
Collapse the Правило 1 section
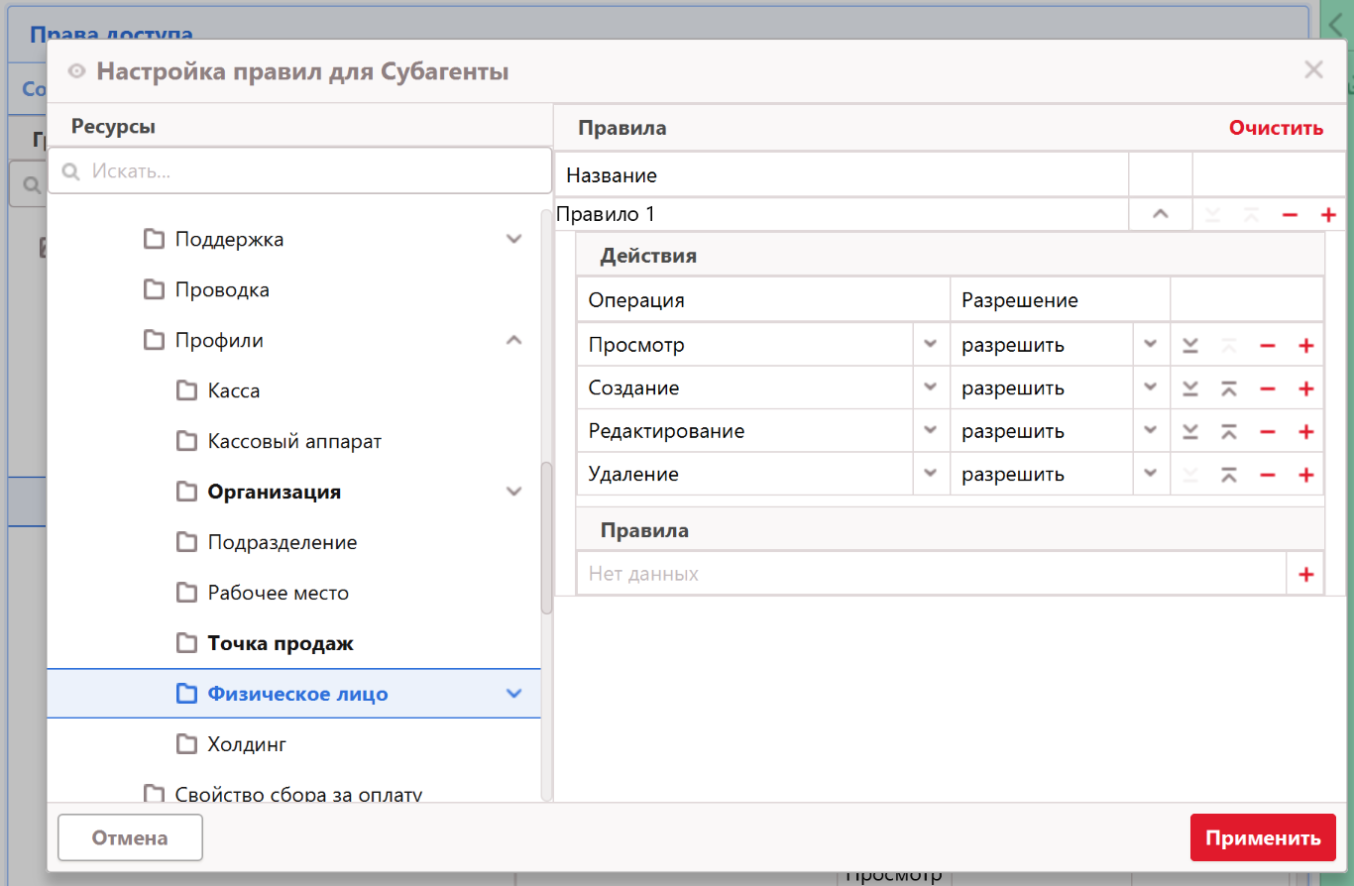pyautogui.click(x=1160, y=214)
